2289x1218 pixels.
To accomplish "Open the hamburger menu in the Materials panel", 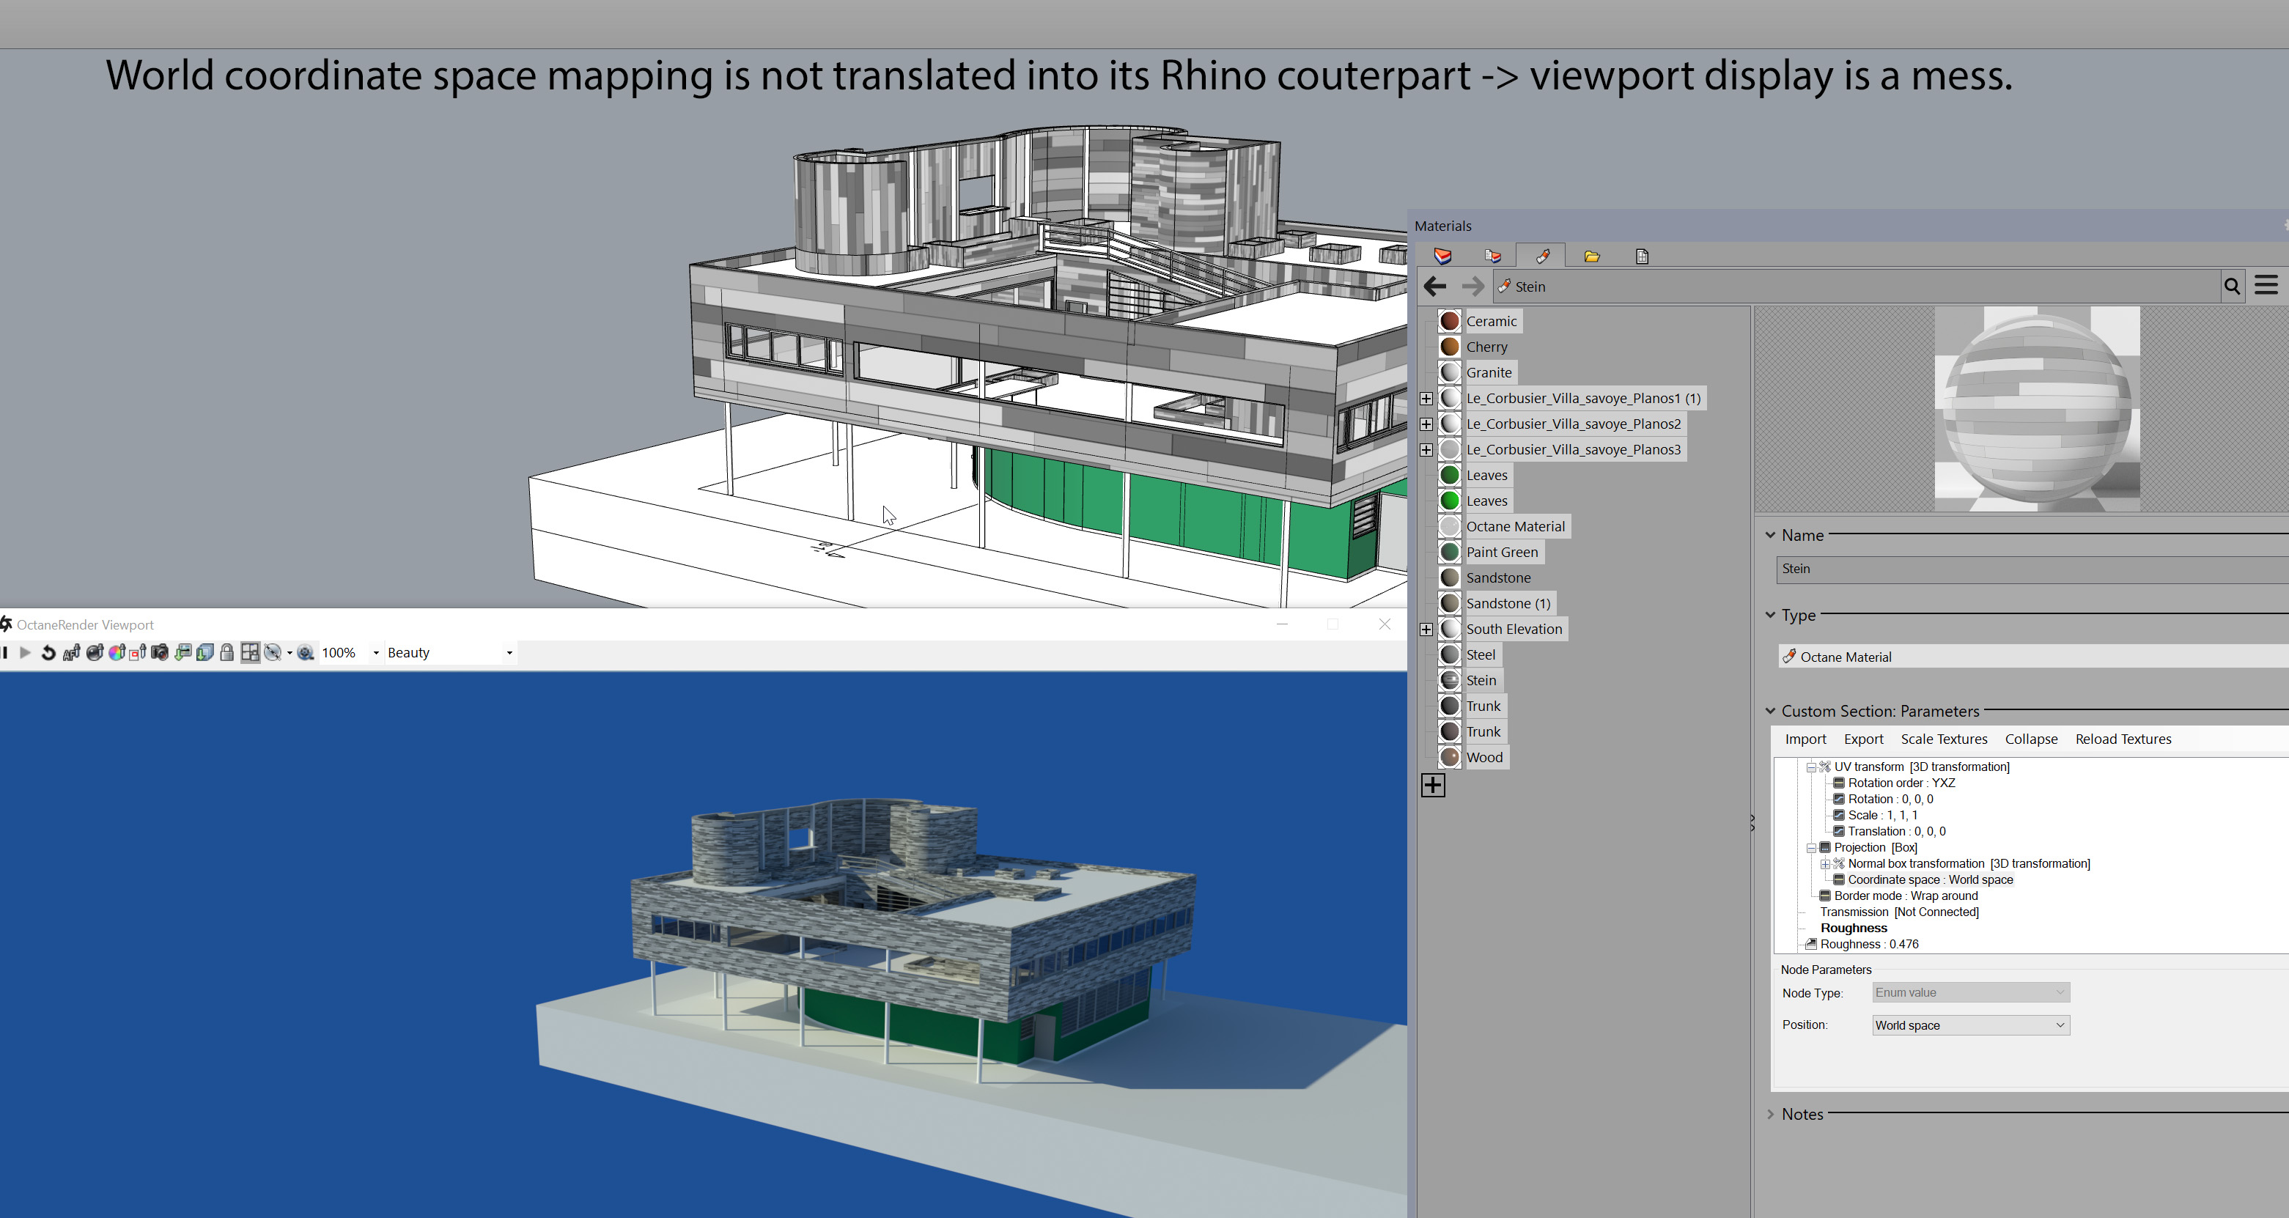I will click(2266, 286).
